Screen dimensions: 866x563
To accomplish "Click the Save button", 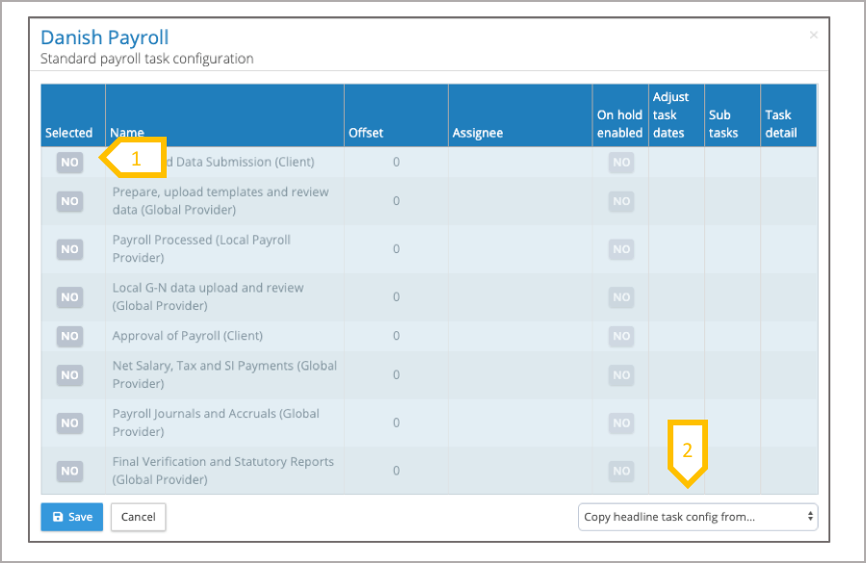I will point(72,517).
